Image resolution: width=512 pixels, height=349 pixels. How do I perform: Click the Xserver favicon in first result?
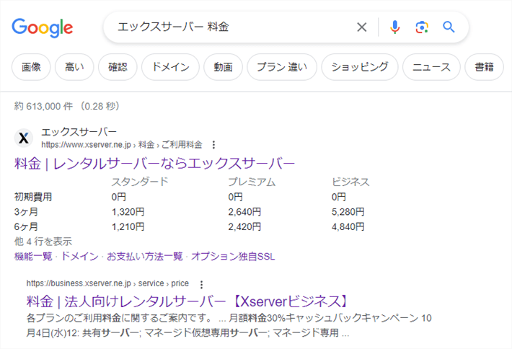(x=24, y=138)
